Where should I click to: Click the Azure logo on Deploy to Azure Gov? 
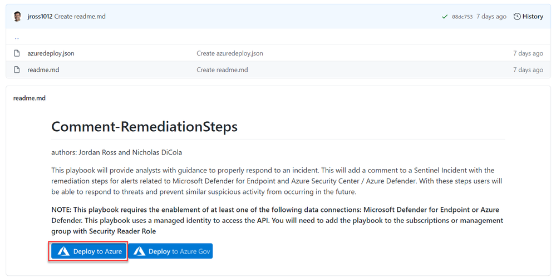139,251
